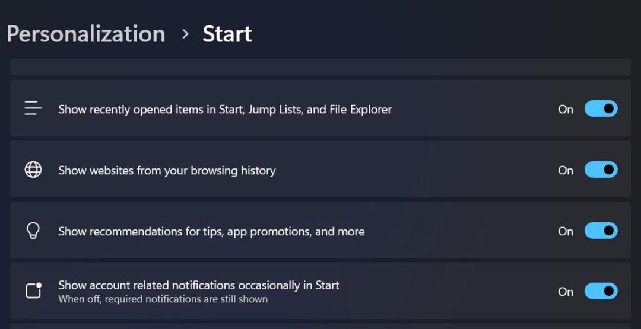The image size is (641, 329).
Task: Click 'Show websites from your browsing history' text
Action: [167, 170]
